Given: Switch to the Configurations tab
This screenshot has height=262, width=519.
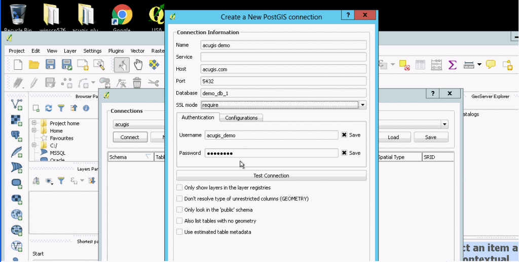Looking at the screenshot, I should coord(241,118).
